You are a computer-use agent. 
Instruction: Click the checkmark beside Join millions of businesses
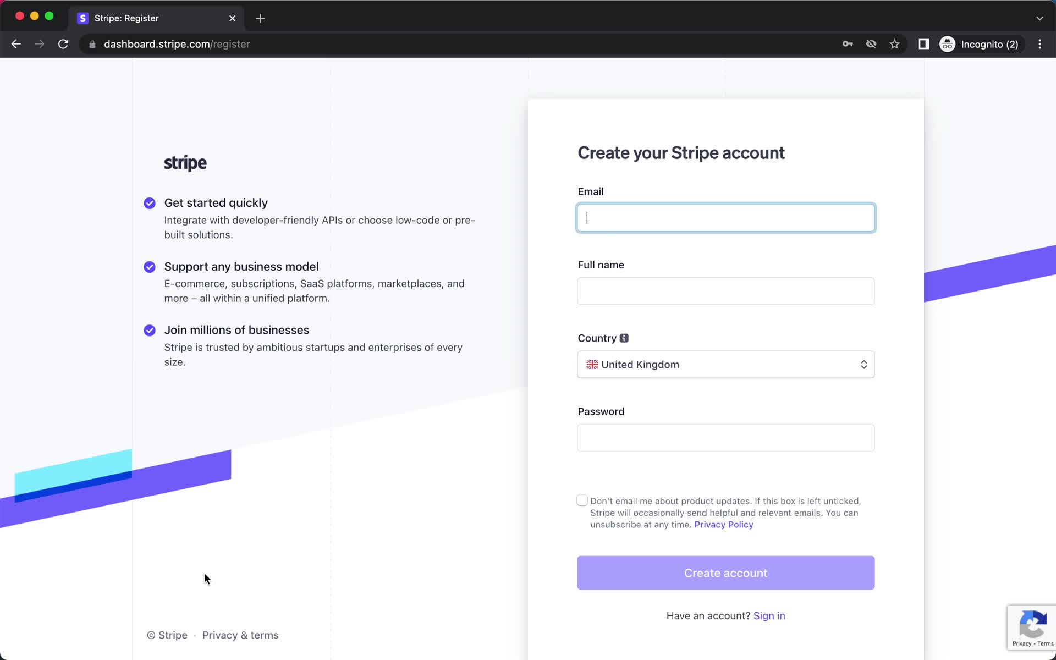150,330
